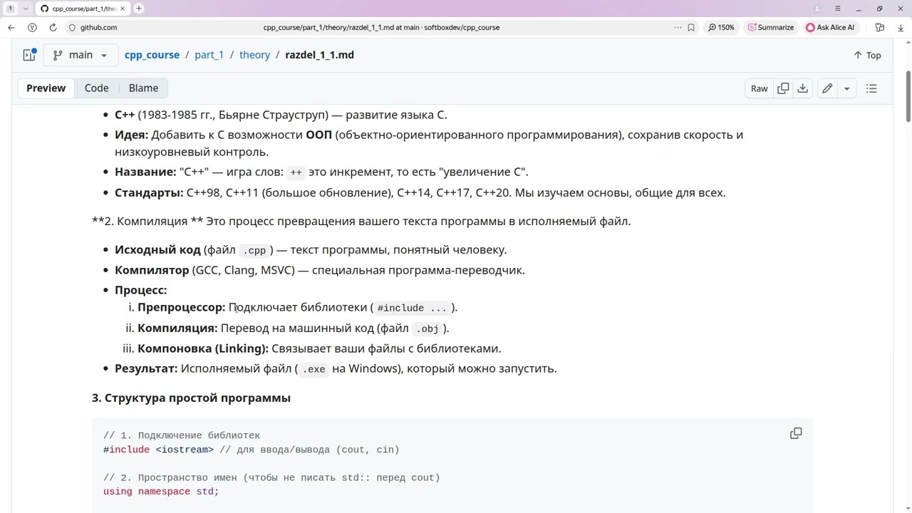Screen dimensions: 912x513
Task: Open the Yandex home button
Action: [x=32, y=27]
